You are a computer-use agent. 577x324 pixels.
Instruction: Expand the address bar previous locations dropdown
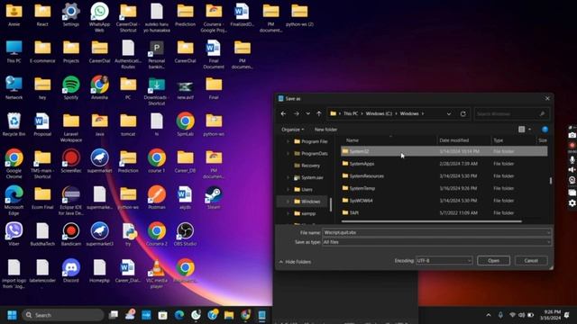pyautogui.click(x=449, y=114)
